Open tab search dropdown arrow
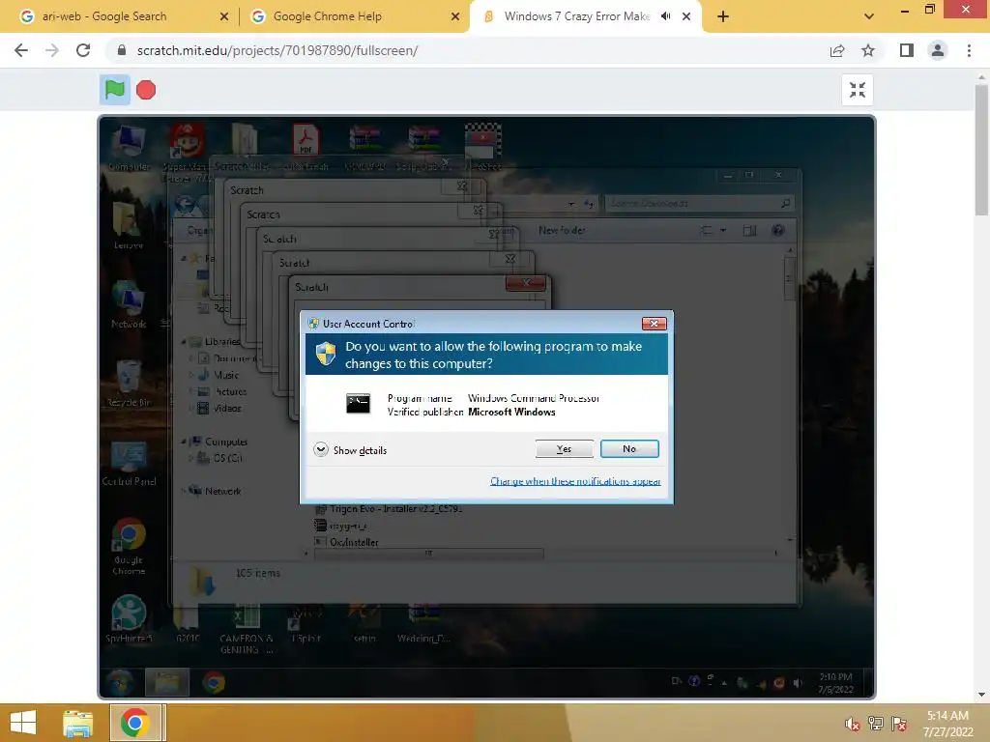 [x=869, y=16]
